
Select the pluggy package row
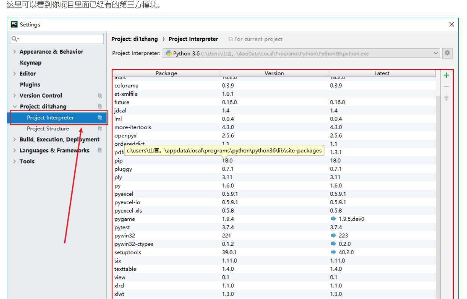click(x=274, y=169)
